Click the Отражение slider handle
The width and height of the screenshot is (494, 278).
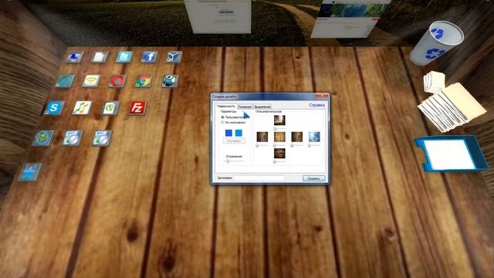[228, 161]
